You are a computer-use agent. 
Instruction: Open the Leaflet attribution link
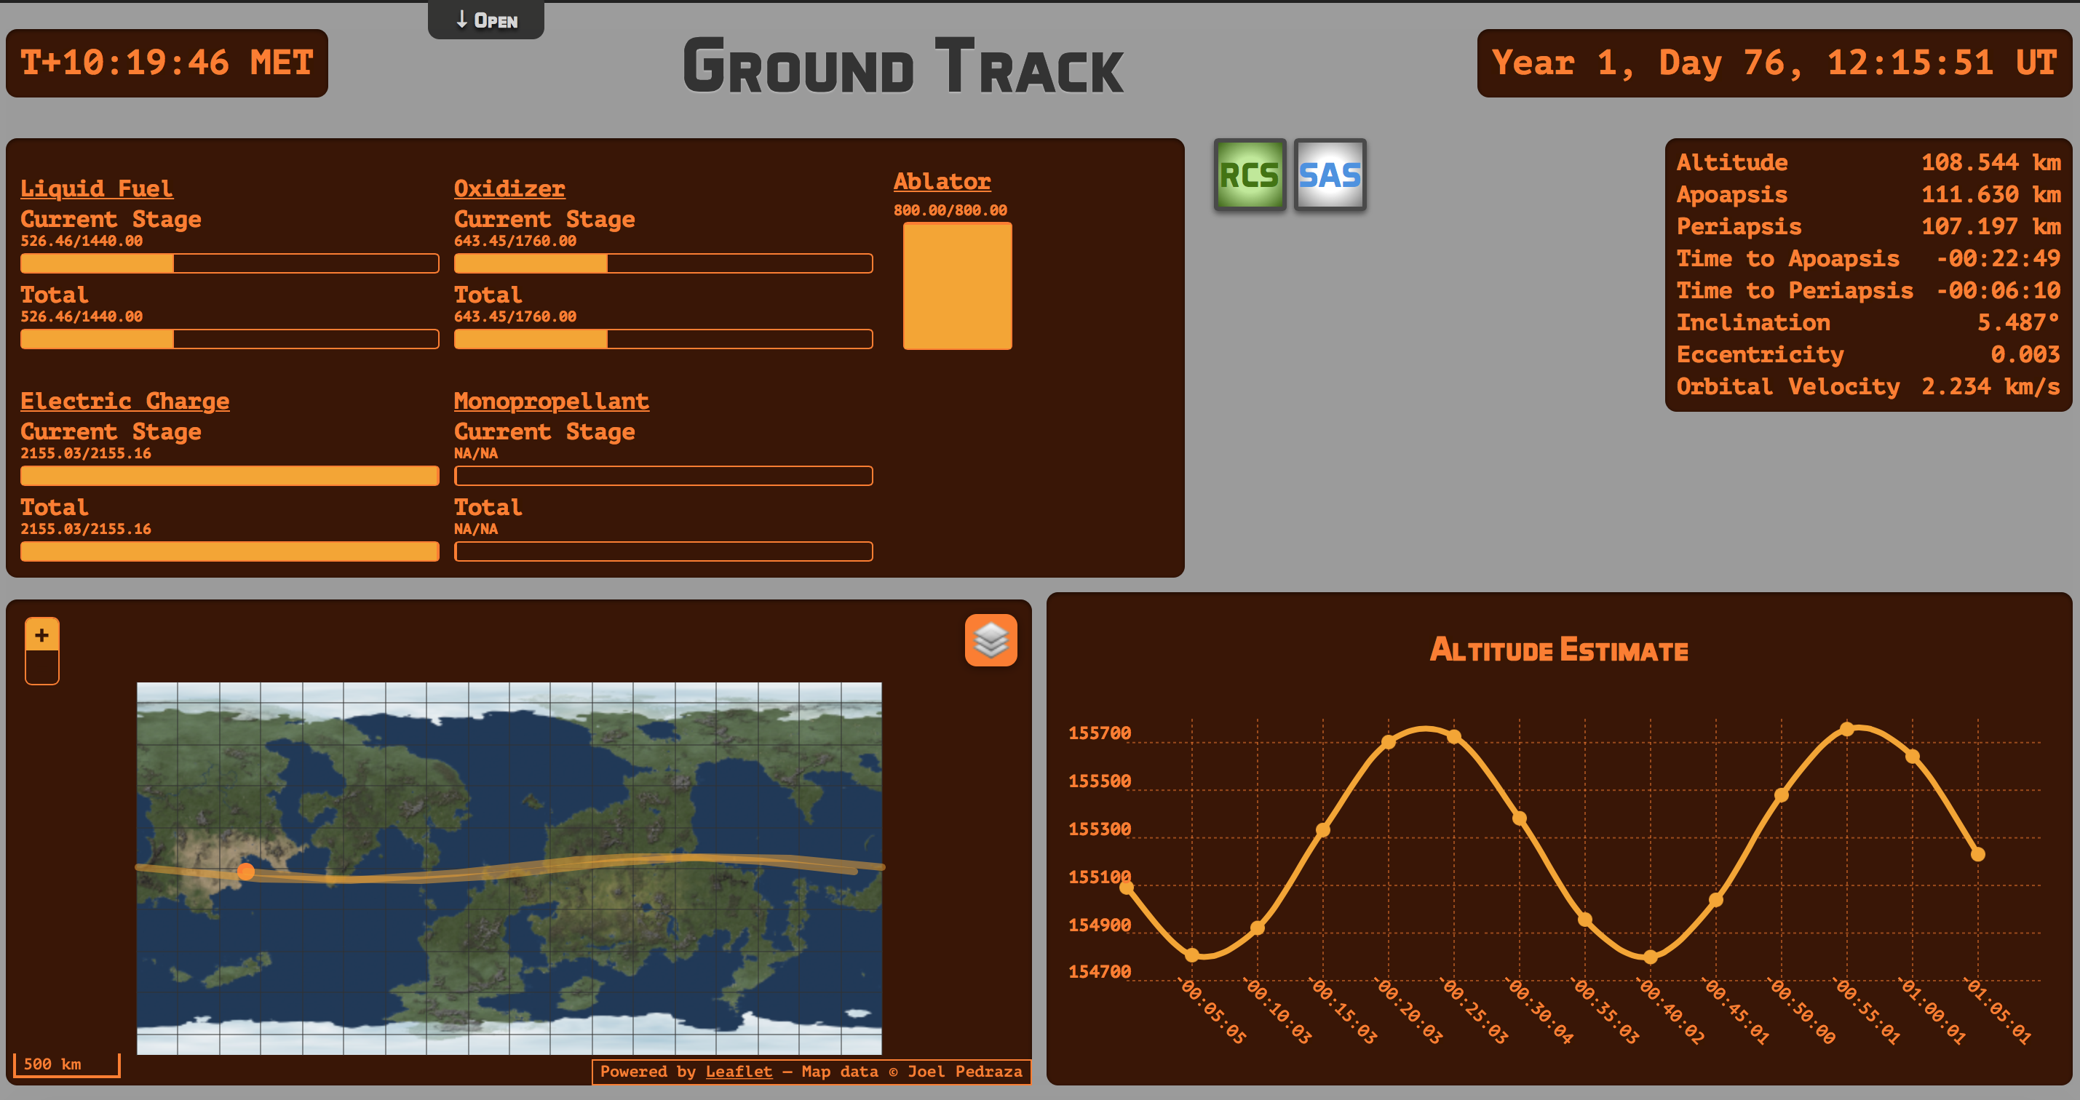point(738,1071)
